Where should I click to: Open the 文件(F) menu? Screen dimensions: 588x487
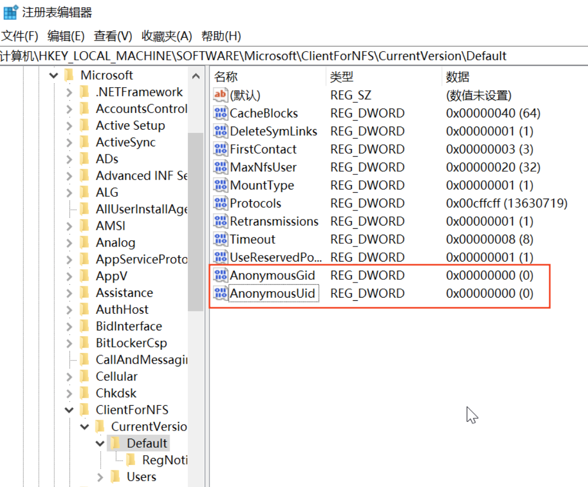[x=19, y=36]
